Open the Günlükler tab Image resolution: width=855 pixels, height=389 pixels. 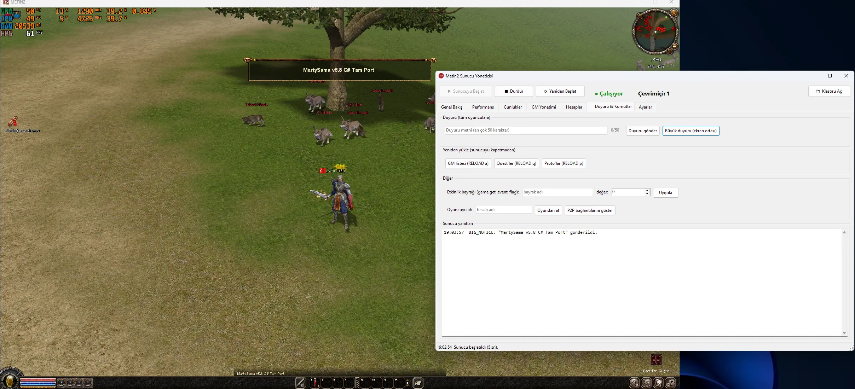tap(513, 107)
